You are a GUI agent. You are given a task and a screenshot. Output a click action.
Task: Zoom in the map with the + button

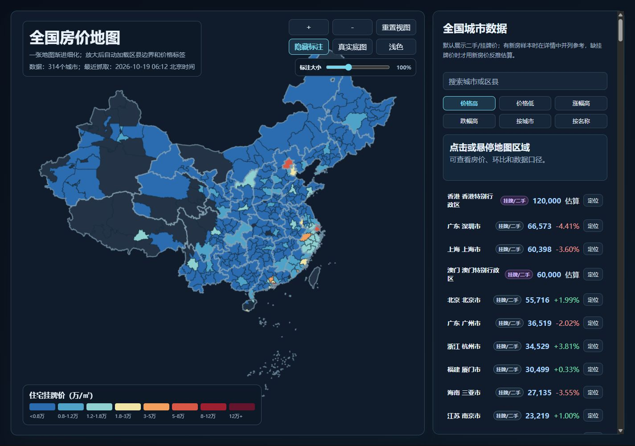point(309,27)
